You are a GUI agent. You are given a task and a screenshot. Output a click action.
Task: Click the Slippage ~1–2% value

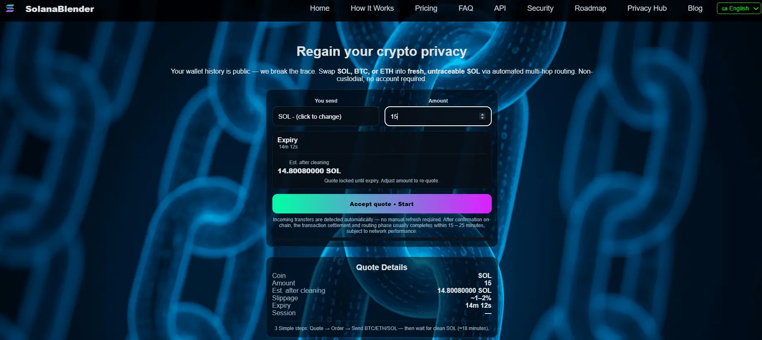[481, 298]
